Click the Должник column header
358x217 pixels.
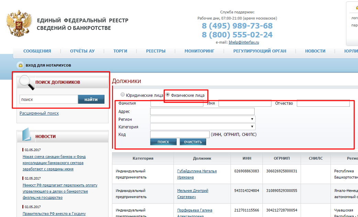point(202,158)
